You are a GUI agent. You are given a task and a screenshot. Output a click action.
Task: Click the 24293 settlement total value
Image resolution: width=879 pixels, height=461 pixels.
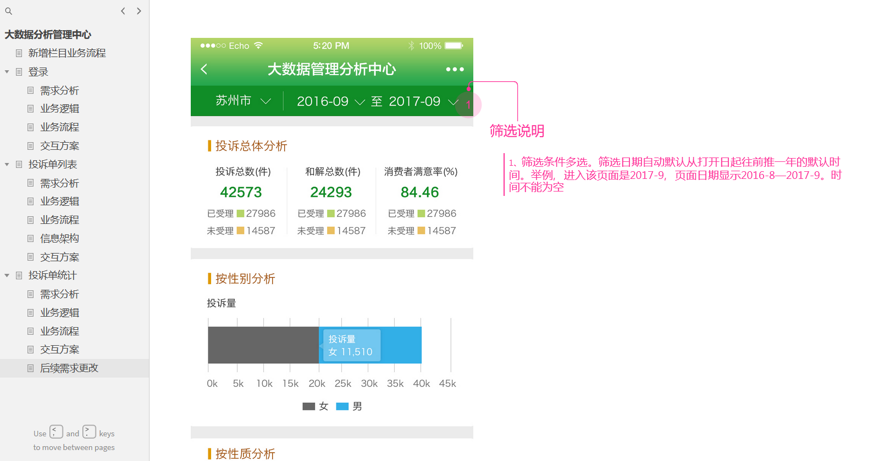[331, 193]
